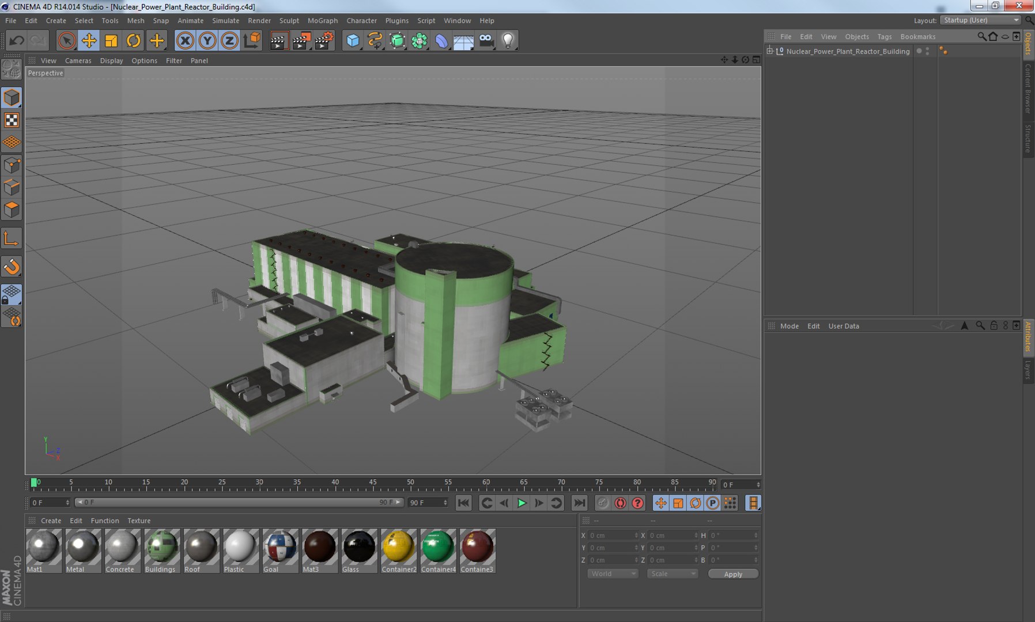The height and width of the screenshot is (622, 1035).
Task: Enable axis tool L-shaped icon
Action: pyautogui.click(x=12, y=238)
